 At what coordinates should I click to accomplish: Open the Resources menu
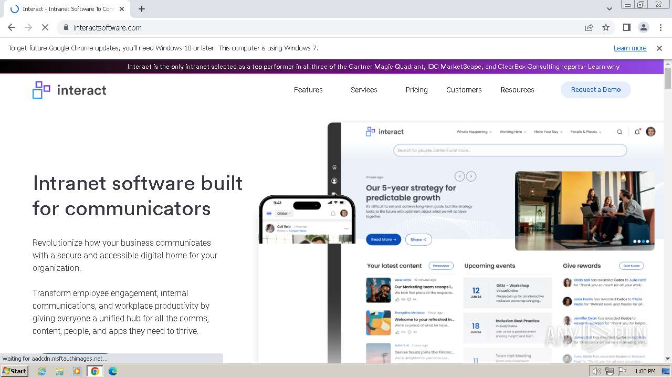pyautogui.click(x=517, y=90)
